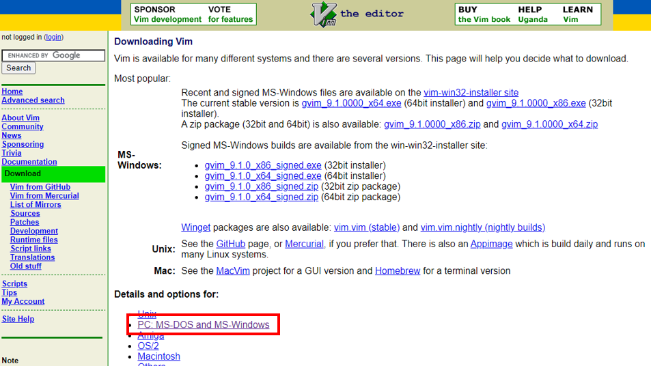The width and height of the screenshot is (651, 366).
Task: Open Tips in the sidebar
Action: [x=10, y=292]
